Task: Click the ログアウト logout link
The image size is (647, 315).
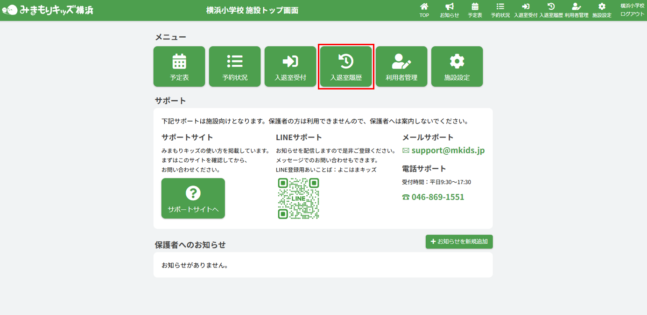Action: (x=632, y=14)
